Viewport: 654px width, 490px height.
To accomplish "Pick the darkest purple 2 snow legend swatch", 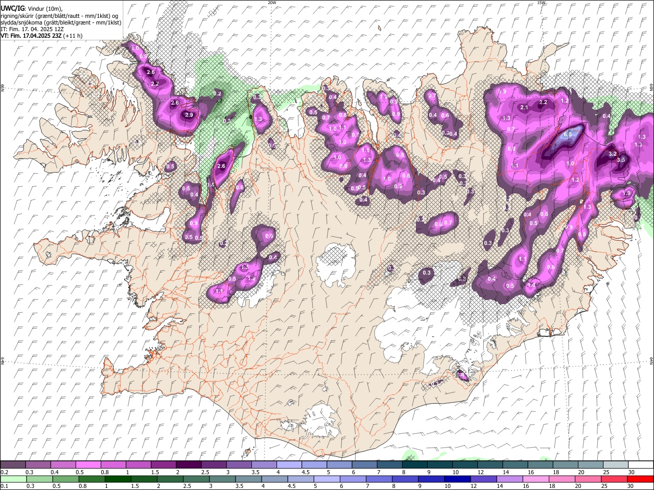I will [189, 464].
